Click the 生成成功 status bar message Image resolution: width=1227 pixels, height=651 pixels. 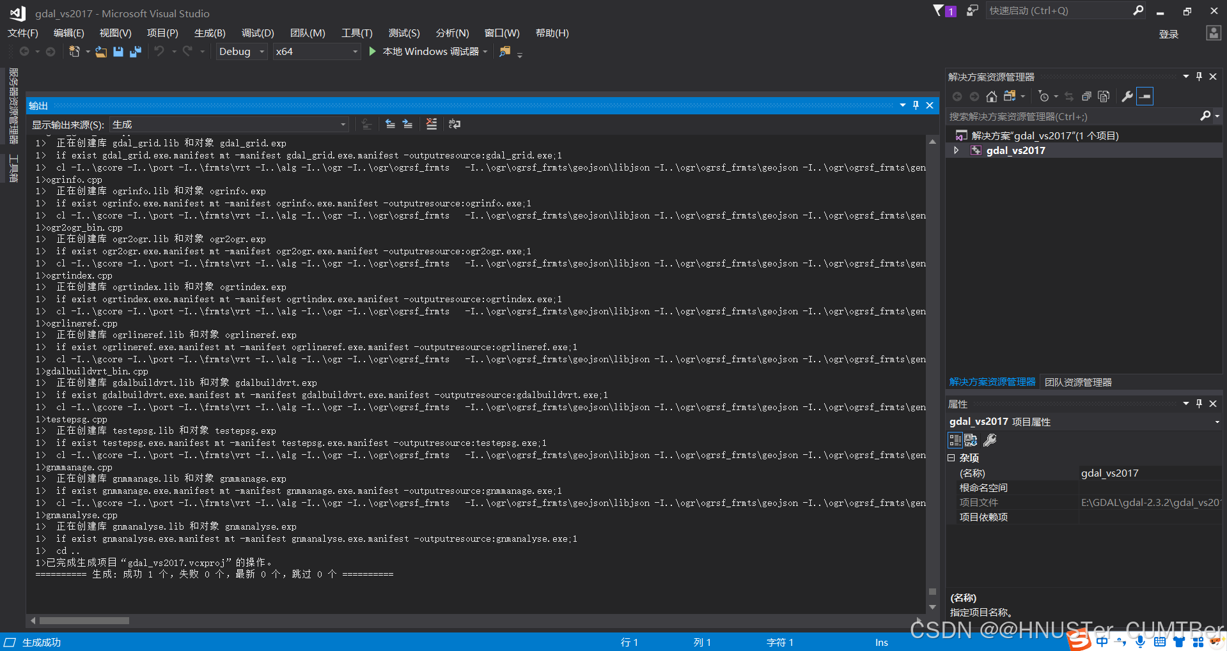42,642
